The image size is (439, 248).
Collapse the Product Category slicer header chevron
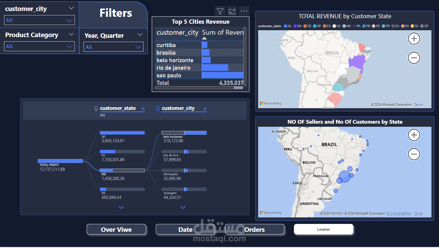tap(71, 34)
